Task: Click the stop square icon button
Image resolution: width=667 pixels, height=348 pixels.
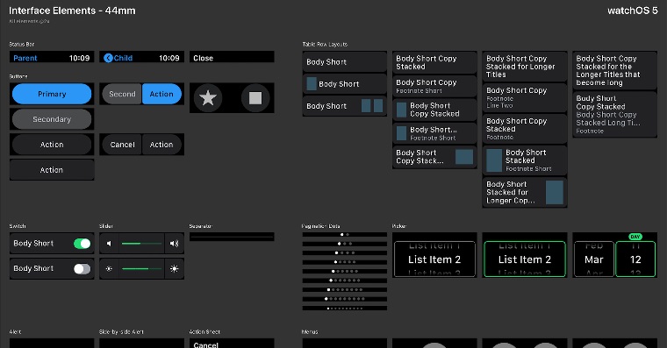Action: (255, 98)
